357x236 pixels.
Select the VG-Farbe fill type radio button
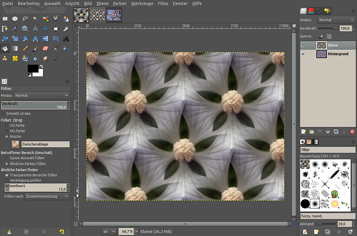point(6,125)
